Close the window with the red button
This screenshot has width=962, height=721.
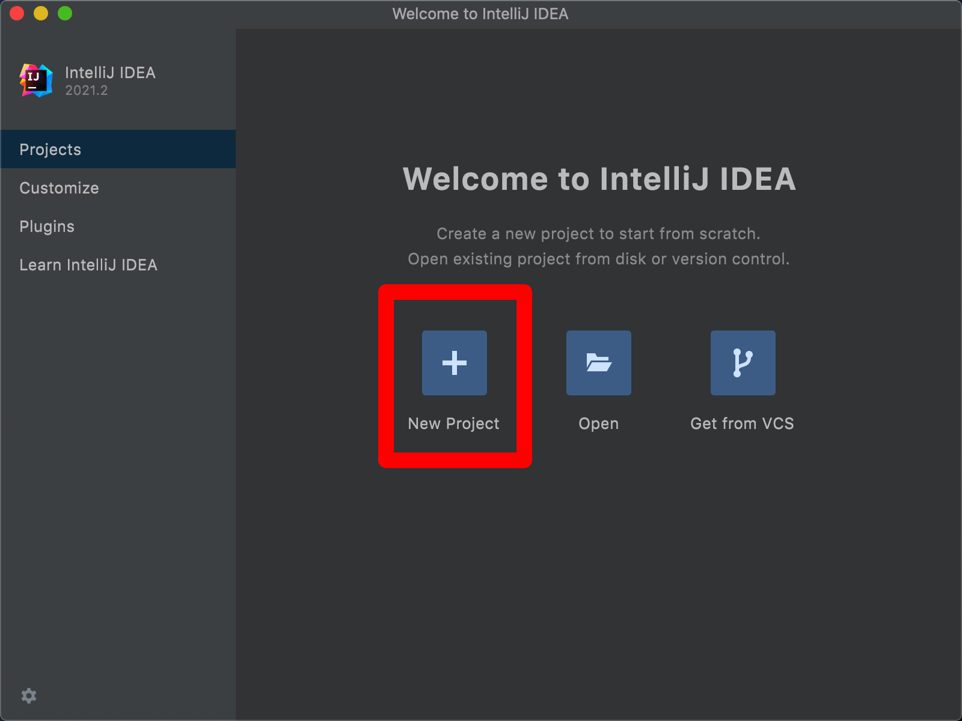[x=17, y=13]
